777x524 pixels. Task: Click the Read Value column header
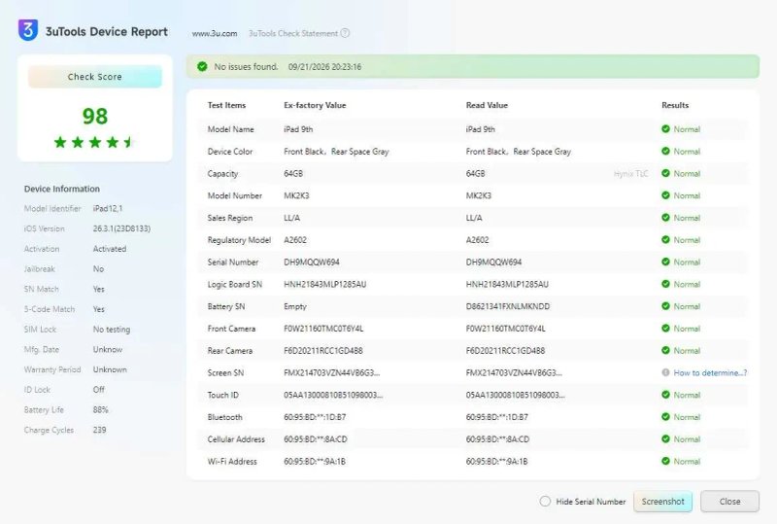(x=487, y=105)
